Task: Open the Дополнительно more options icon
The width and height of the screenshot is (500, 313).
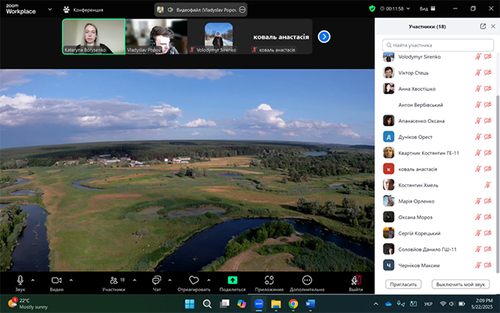Action: [307, 279]
